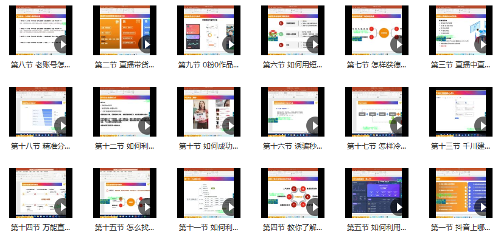Select the file name 第十一节 如何利...
Screen dimensions: 498x241
pos(209,228)
